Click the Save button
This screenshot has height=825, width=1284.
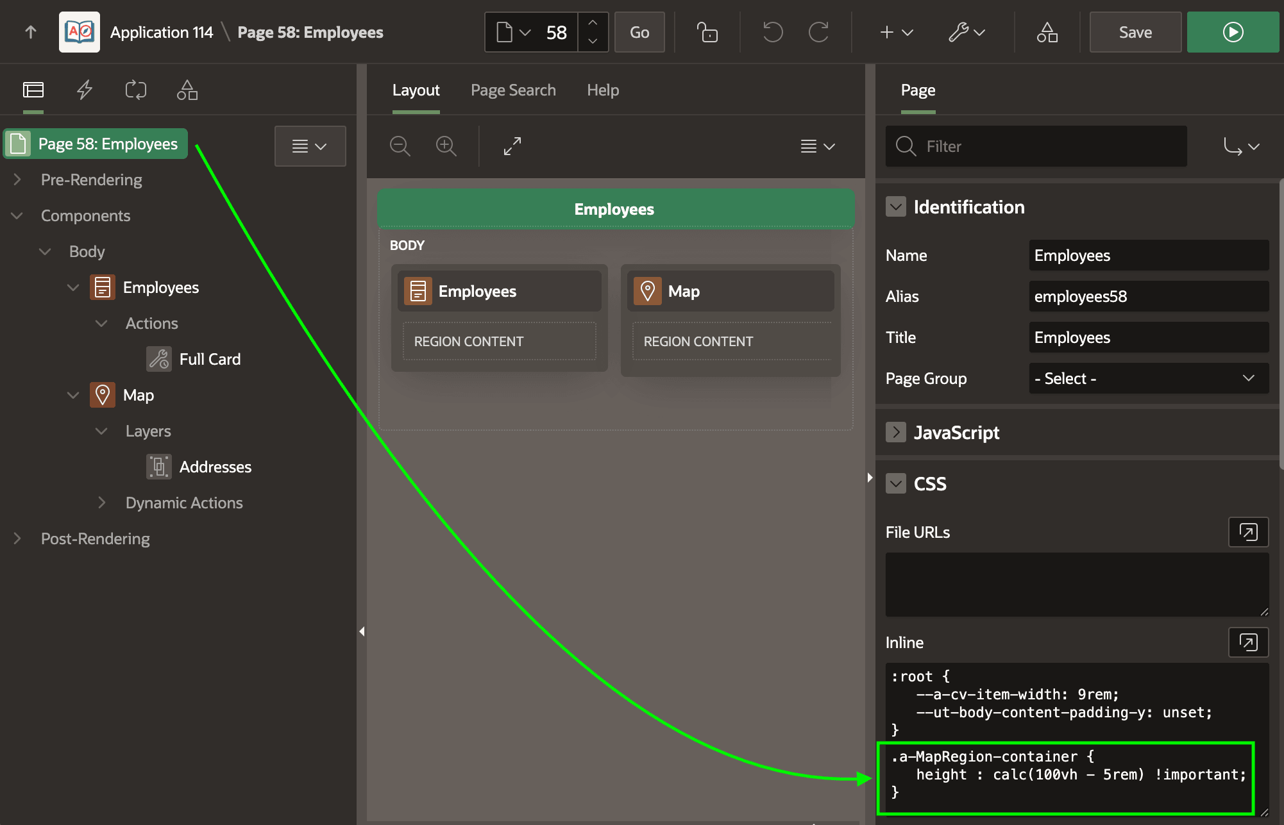point(1135,32)
